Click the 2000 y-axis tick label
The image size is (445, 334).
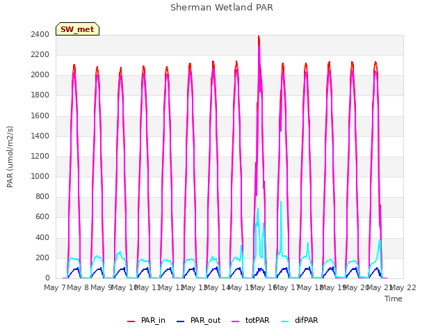40,75
